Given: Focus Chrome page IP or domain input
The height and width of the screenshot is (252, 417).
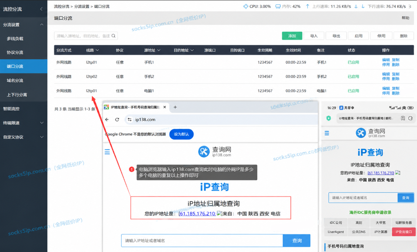Looking at the screenshot, I should (x=202, y=241).
